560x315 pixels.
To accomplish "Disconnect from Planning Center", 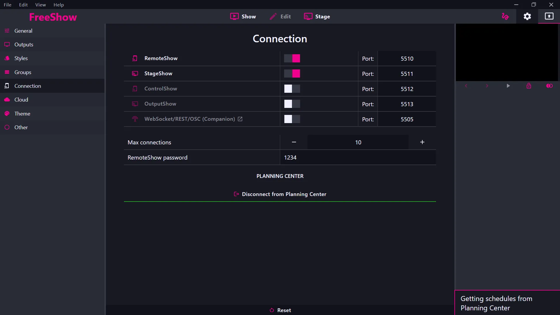I will 280,194.
